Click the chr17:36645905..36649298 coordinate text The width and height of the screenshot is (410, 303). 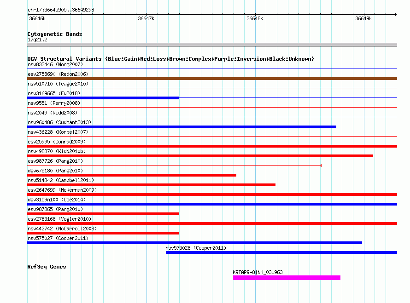pos(61,10)
